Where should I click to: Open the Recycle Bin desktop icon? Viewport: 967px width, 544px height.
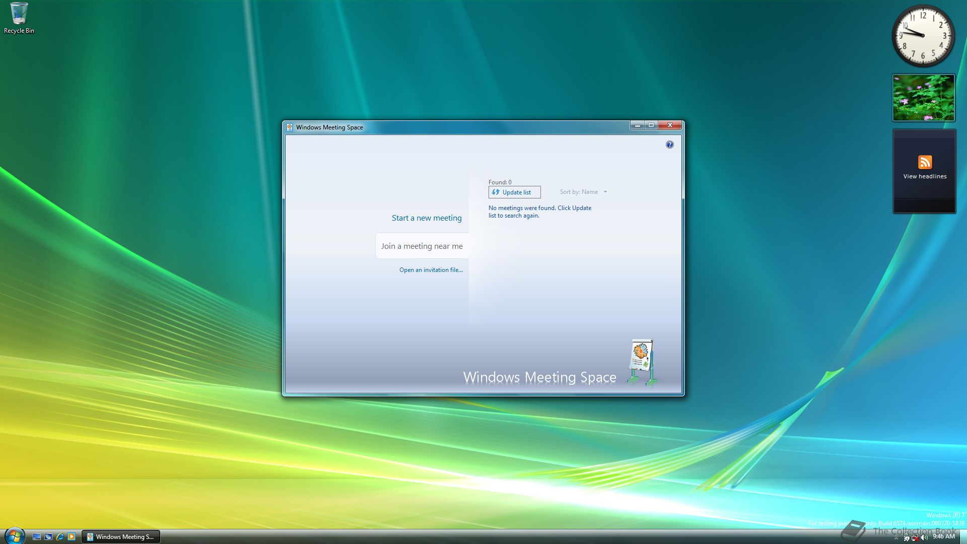click(19, 18)
